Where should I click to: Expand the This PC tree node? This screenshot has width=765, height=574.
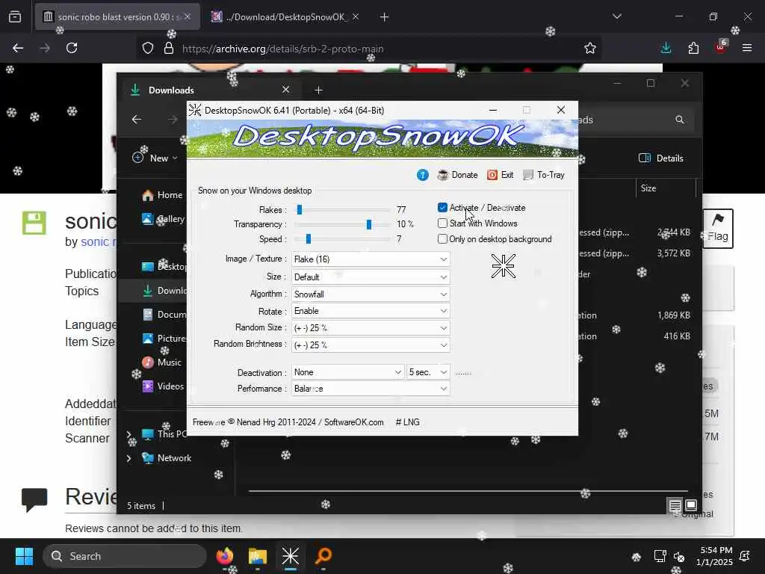(128, 434)
